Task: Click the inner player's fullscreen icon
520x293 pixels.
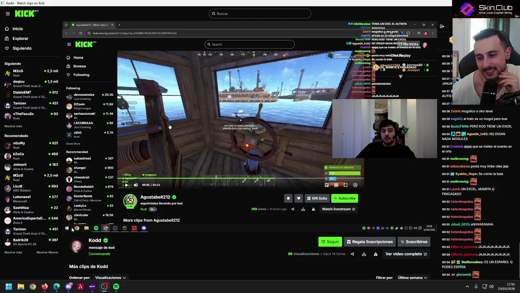Action: coord(345,185)
